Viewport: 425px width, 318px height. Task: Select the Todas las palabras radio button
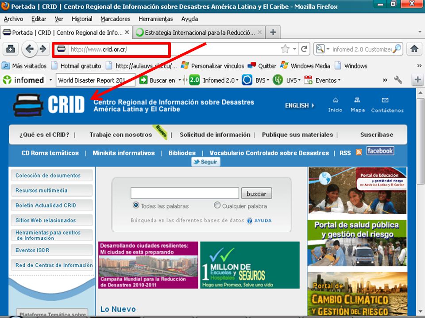pyautogui.click(x=136, y=205)
